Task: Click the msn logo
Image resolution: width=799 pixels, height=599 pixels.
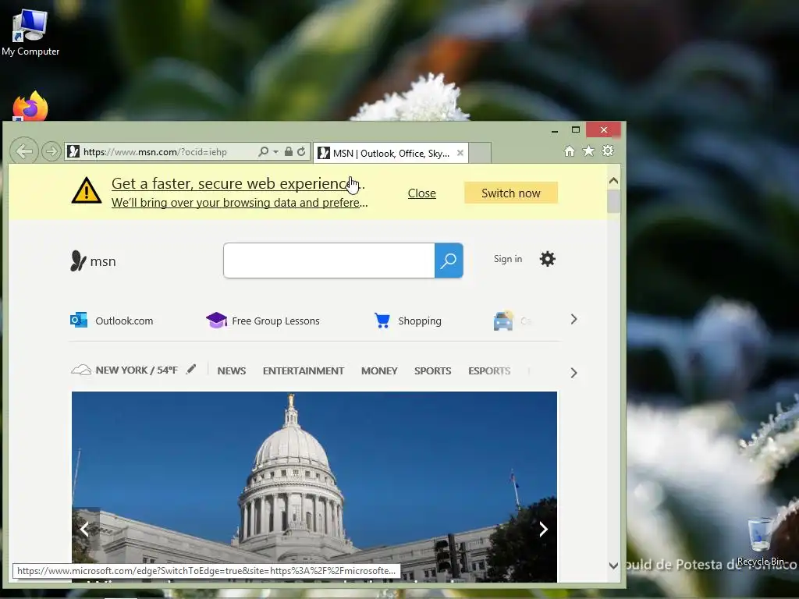Action: [x=94, y=261]
